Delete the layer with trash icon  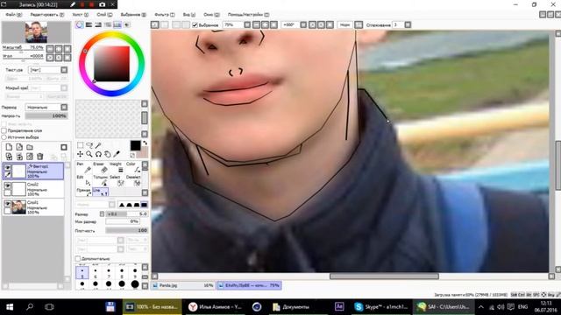click(40, 157)
